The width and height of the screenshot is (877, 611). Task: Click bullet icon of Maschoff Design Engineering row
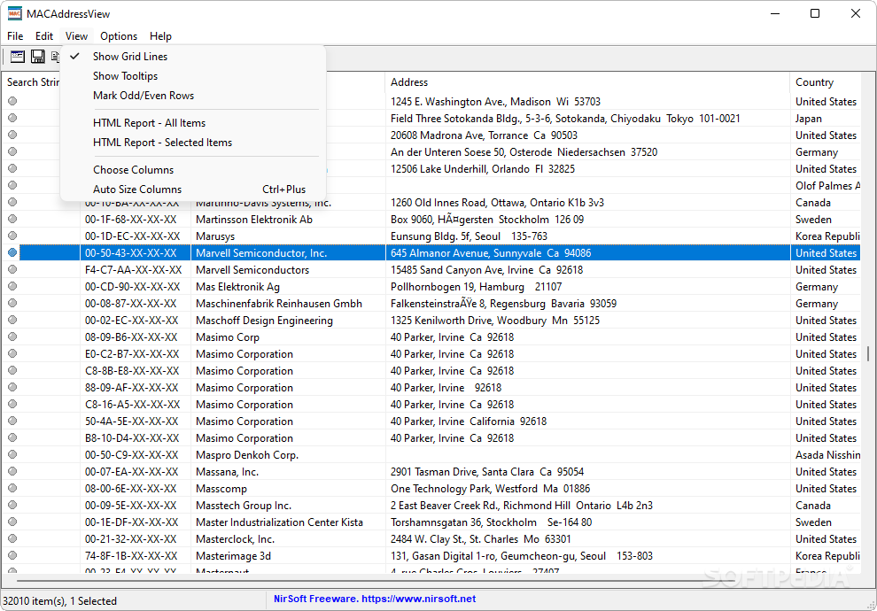12,320
